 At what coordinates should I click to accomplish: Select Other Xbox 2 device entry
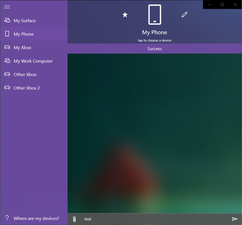coord(26,88)
